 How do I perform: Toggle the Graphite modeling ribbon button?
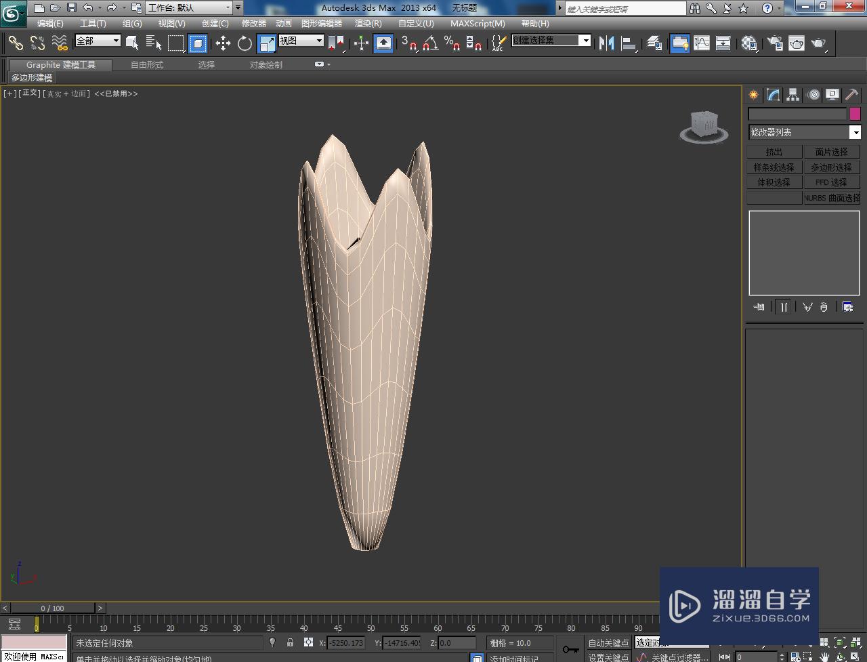(679, 43)
